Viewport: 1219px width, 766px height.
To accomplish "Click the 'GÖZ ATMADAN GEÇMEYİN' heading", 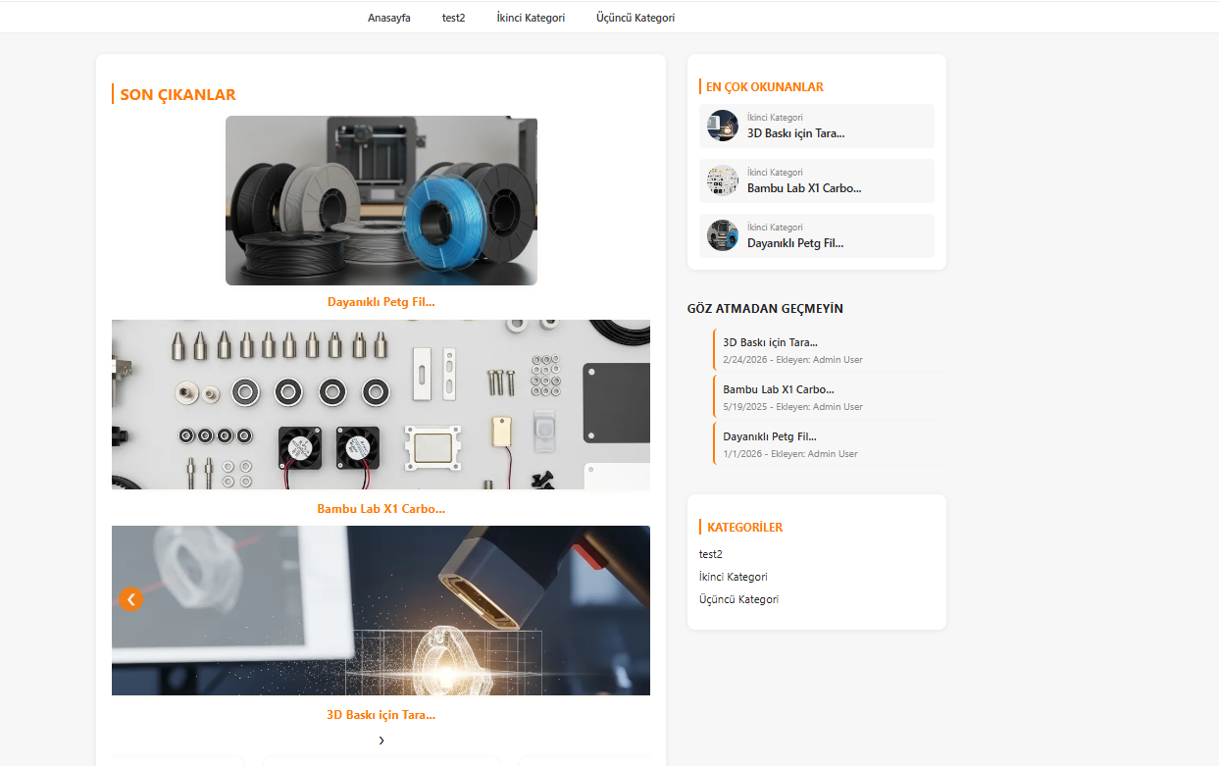I will click(x=765, y=308).
